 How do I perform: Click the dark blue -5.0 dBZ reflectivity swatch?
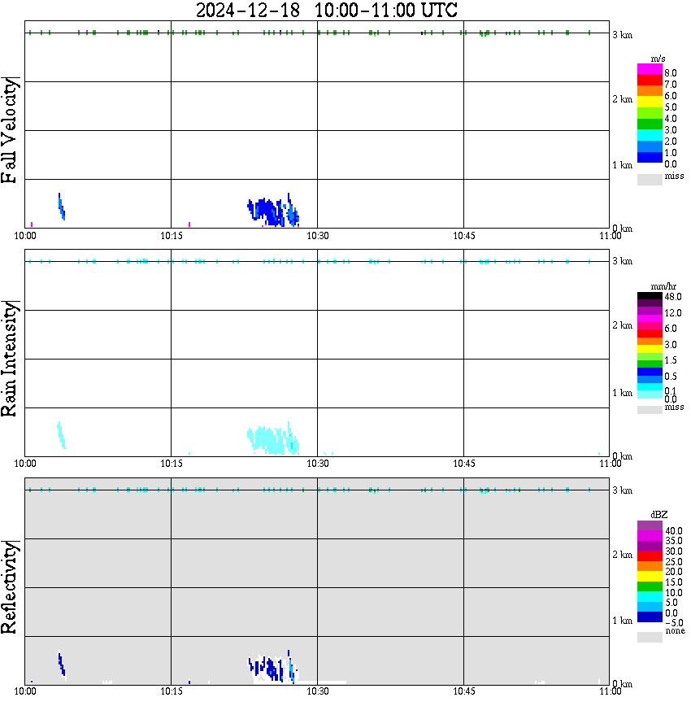point(650,617)
